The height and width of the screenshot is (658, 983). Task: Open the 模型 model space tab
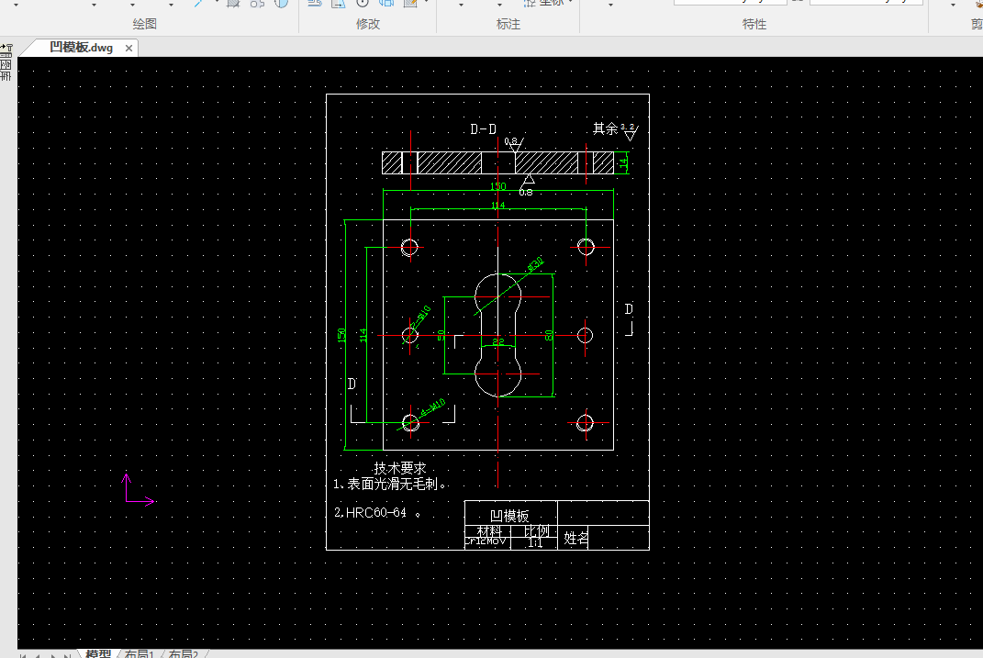point(98,653)
